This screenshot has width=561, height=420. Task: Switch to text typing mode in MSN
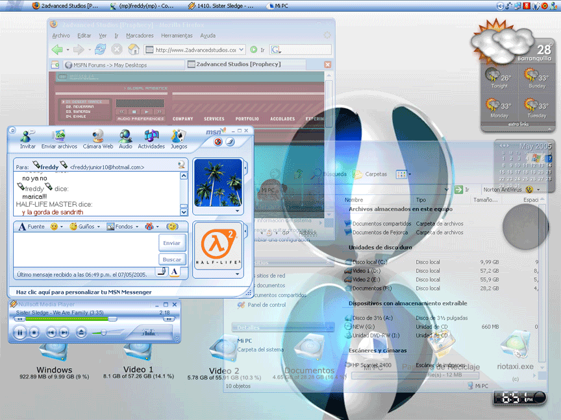coord(174,272)
